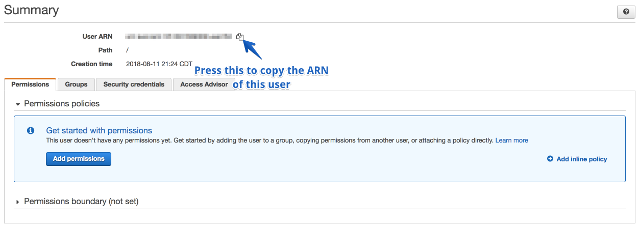Click Get started with permissions heading
This screenshot has height=227, width=639.
(x=99, y=131)
